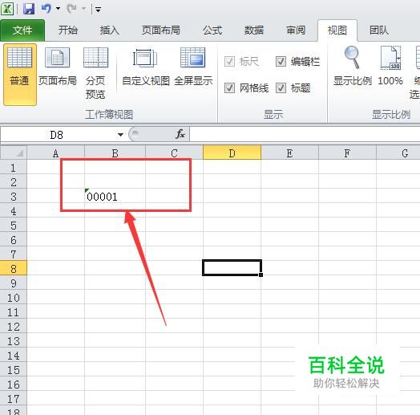Customize Quick Access Toolbar dropdown
The height and width of the screenshot is (415, 420).
(x=98, y=10)
